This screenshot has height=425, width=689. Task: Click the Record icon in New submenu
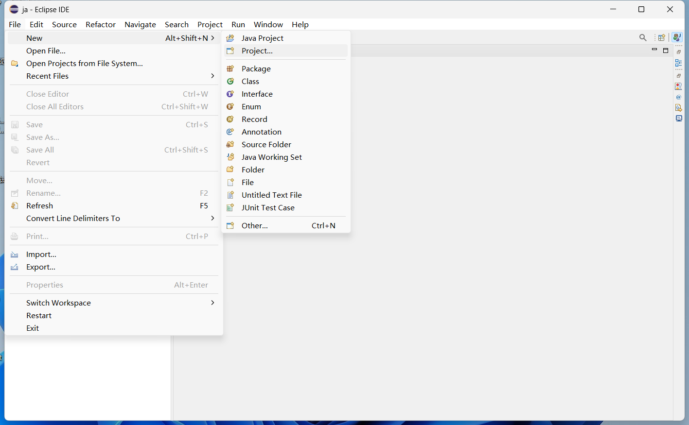pyautogui.click(x=230, y=119)
